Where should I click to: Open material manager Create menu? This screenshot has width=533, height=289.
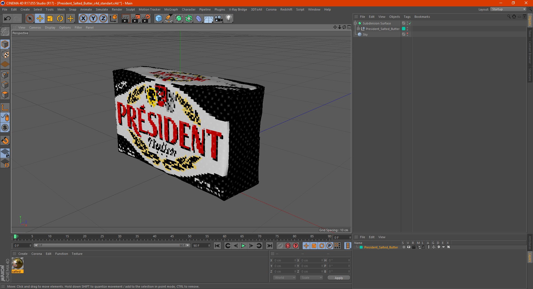[x=23, y=254]
